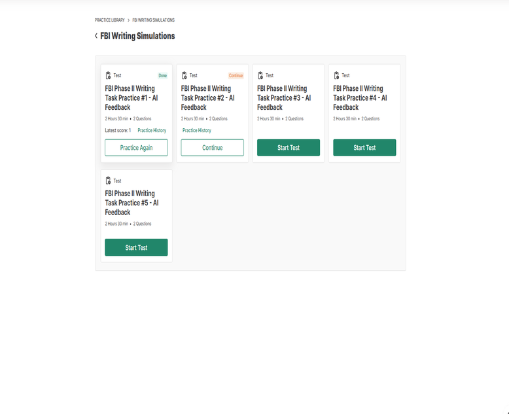Start Test for Writing Task Practice #5
509x414 pixels.
[136, 247]
